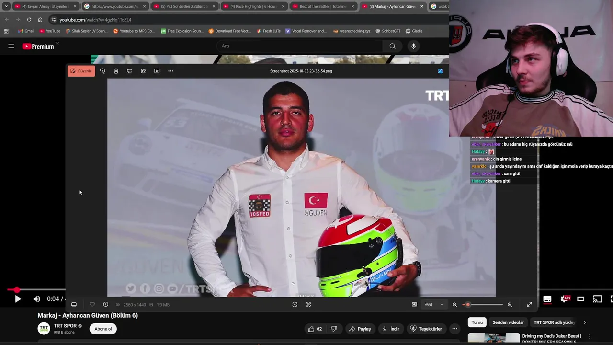Image resolution: width=613 pixels, height=345 pixels.
Task: Open the browser tab search dropdown
Action: tap(6, 6)
